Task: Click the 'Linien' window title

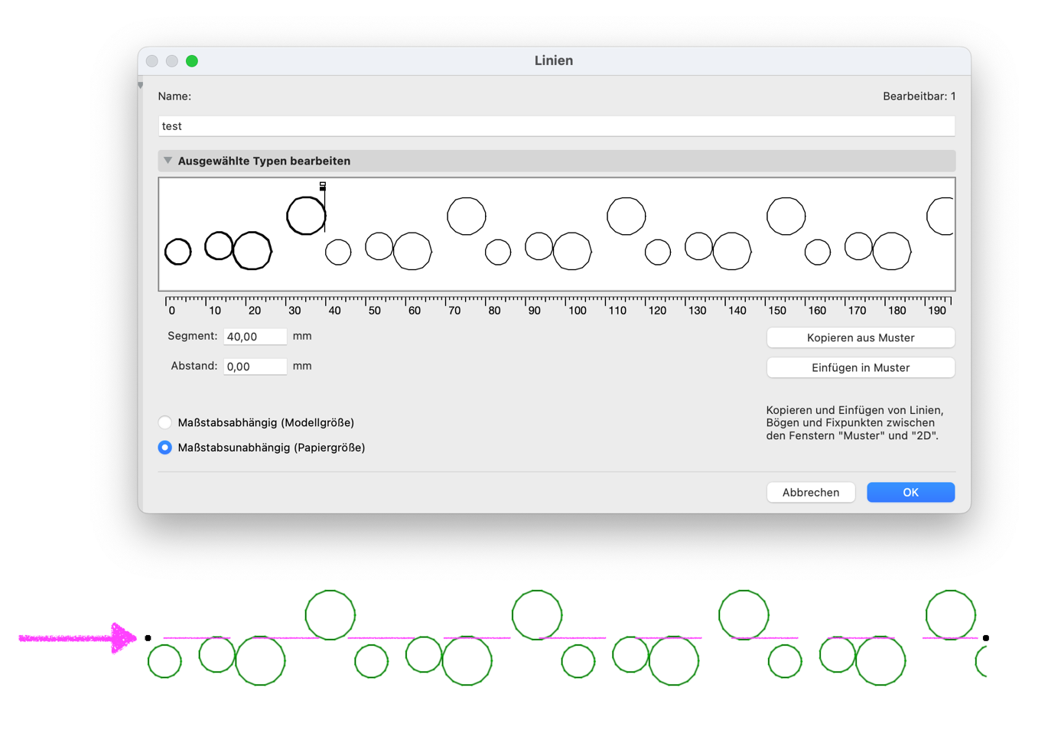Action: (554, 60)
